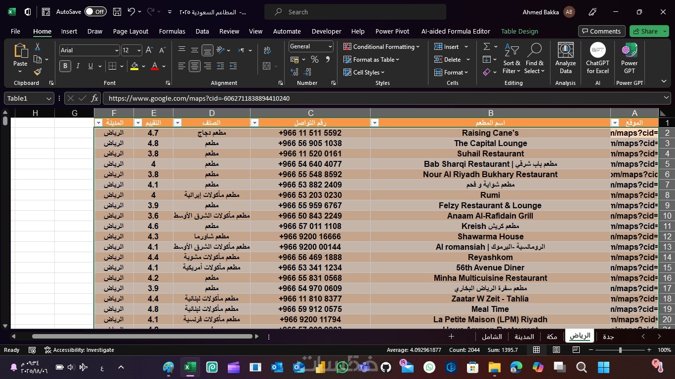
Task: Open Analyze Data tool
Action: 565,58
